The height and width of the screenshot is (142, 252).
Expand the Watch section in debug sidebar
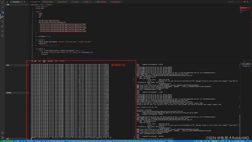click(x=8, y=65)
